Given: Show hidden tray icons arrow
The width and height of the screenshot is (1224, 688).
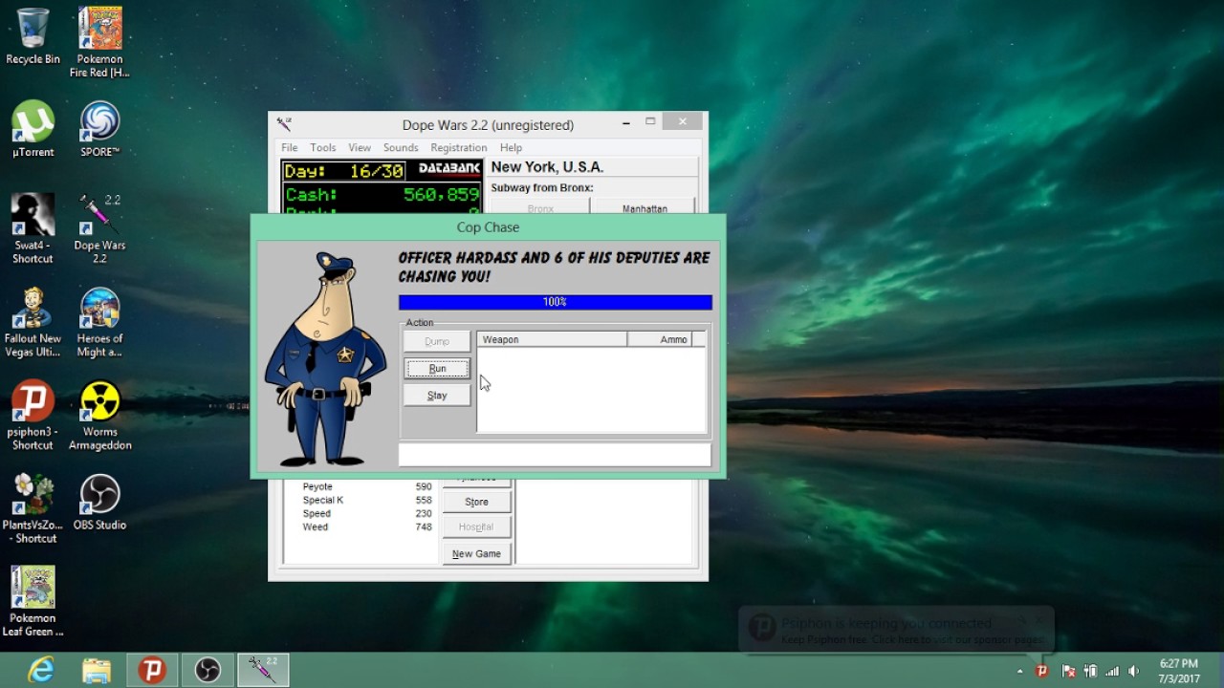Looking at the screenshot, I should 1020,672.
